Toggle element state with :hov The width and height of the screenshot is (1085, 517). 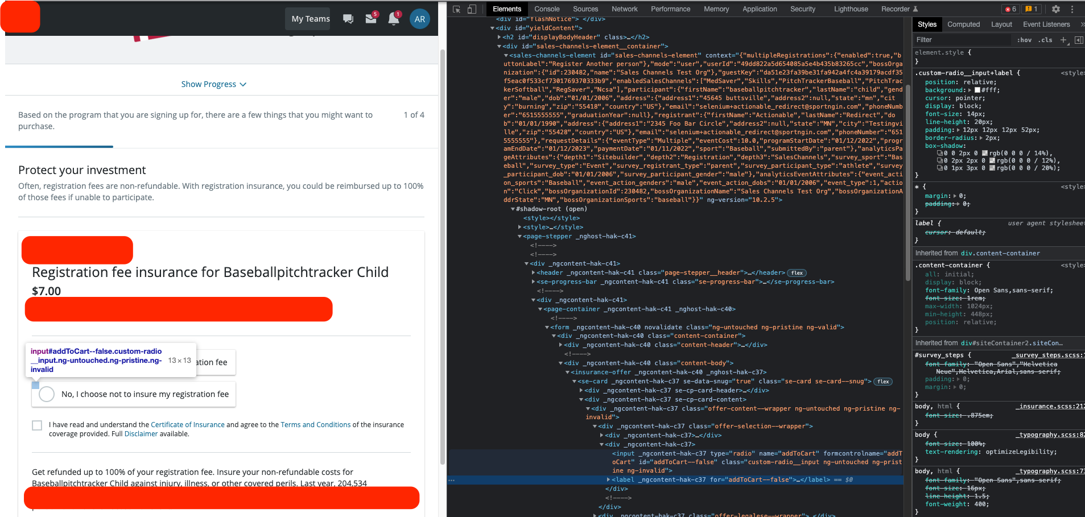[x=1024, y=40]
